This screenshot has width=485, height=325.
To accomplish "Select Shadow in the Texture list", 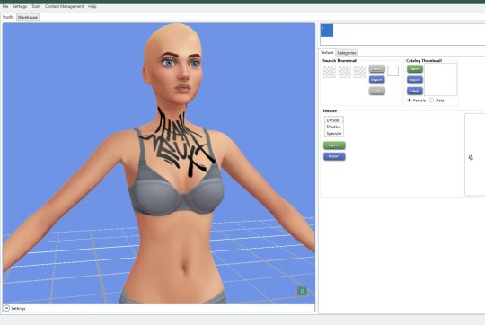I will pyautogui.click(x=333, y=127).
